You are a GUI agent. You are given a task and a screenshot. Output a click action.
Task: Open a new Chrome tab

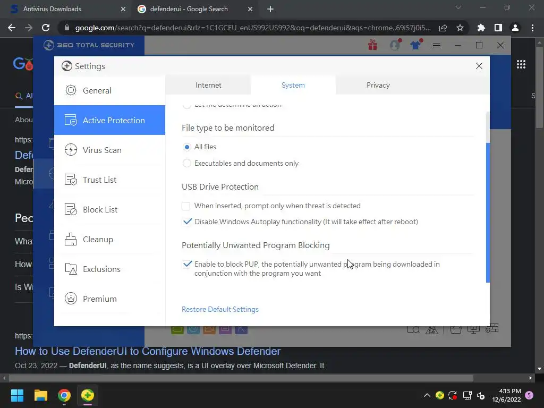click(270, 10)
